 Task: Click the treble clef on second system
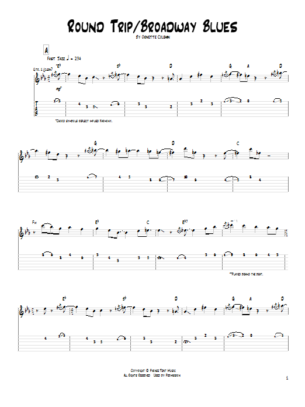click(x=22, y=155)
